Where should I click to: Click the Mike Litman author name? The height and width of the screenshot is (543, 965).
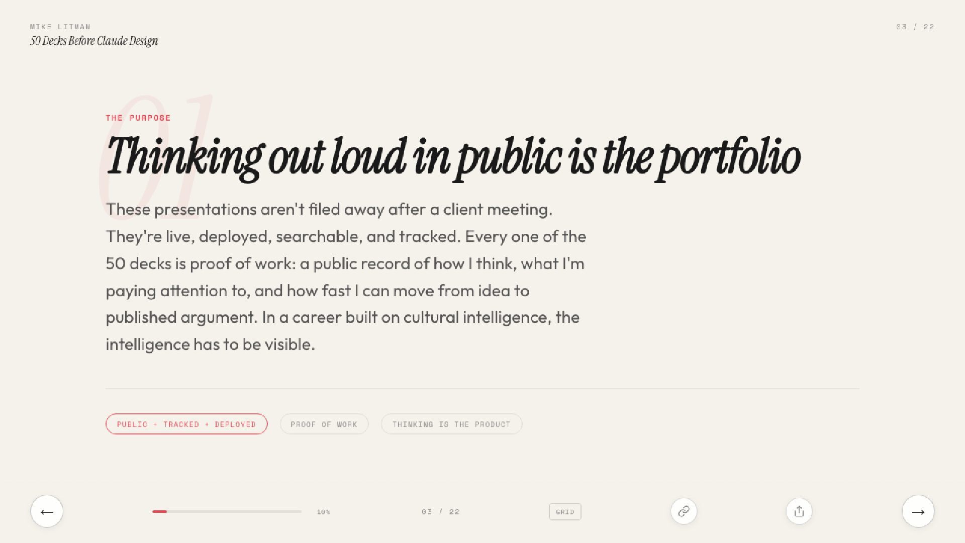pyautogui.click(x=60, y=27)
